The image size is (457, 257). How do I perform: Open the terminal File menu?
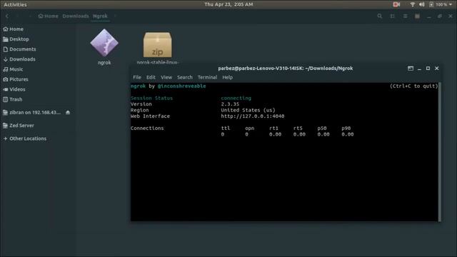(x=137, y=77)
